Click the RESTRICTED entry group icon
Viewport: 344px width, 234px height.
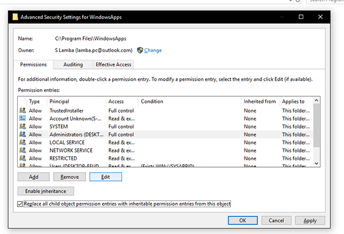22,158
